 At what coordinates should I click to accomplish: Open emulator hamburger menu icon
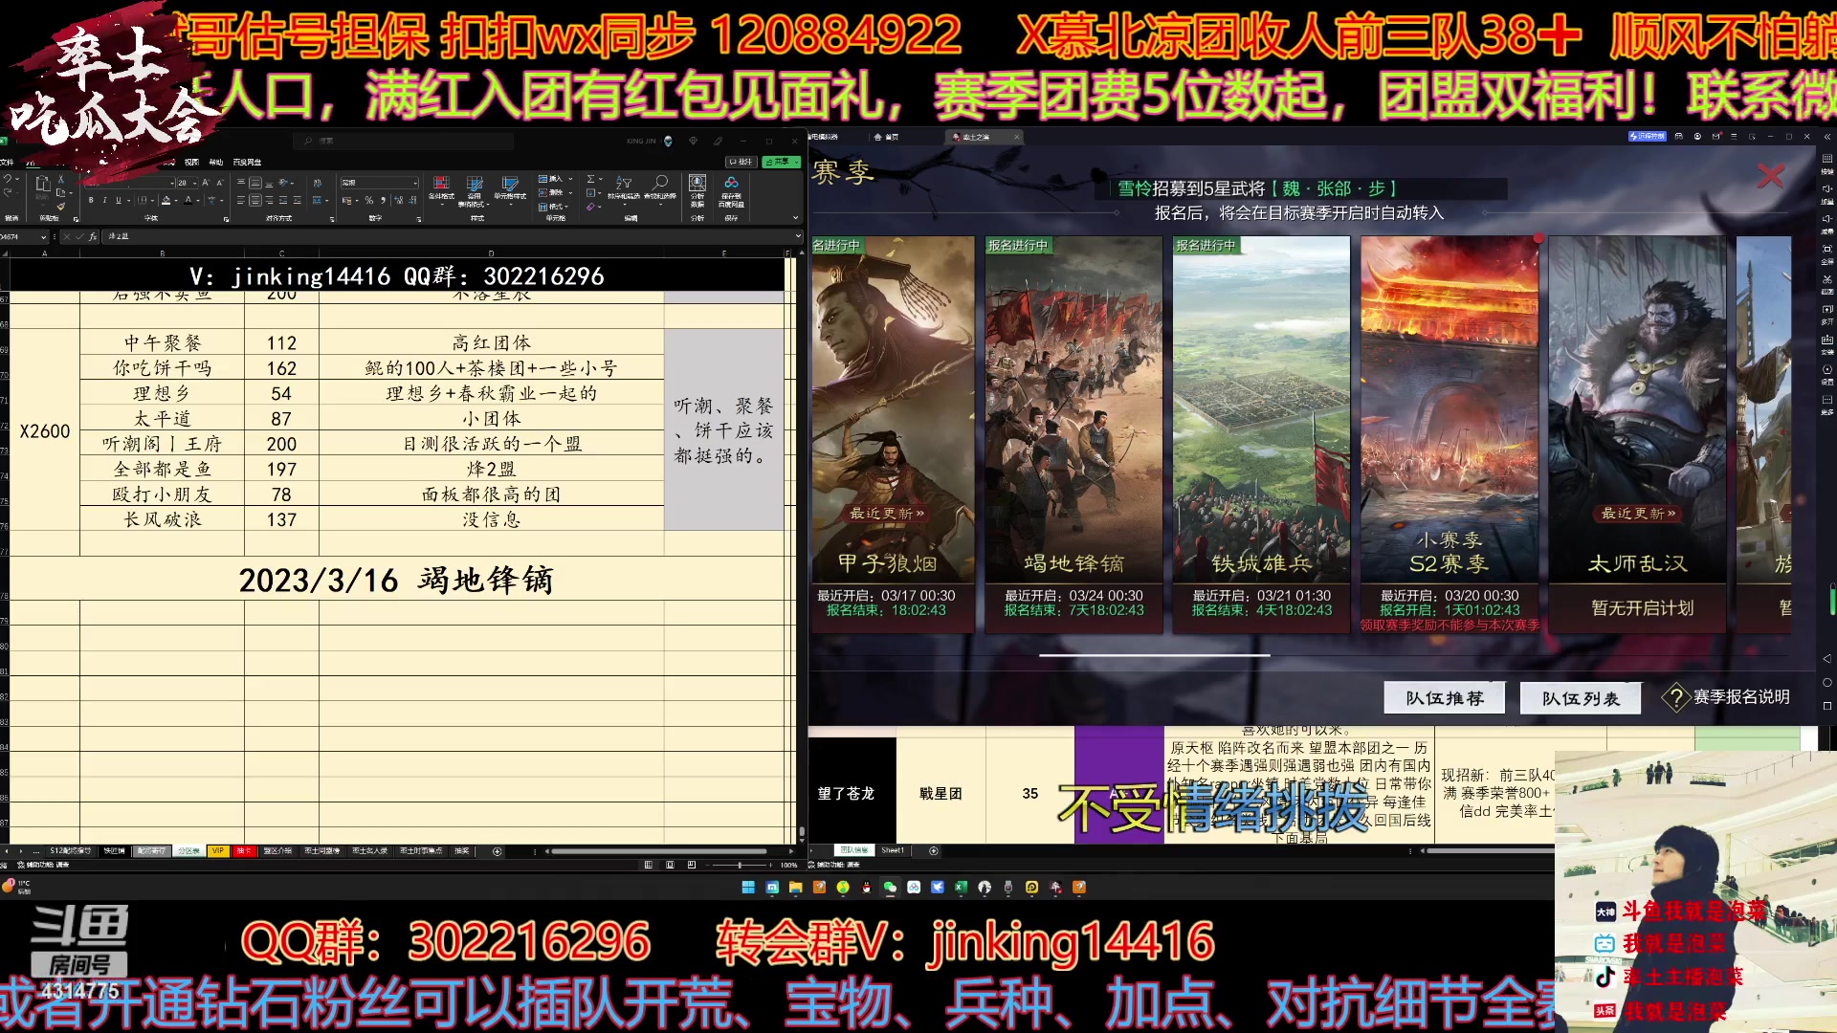1734,137
